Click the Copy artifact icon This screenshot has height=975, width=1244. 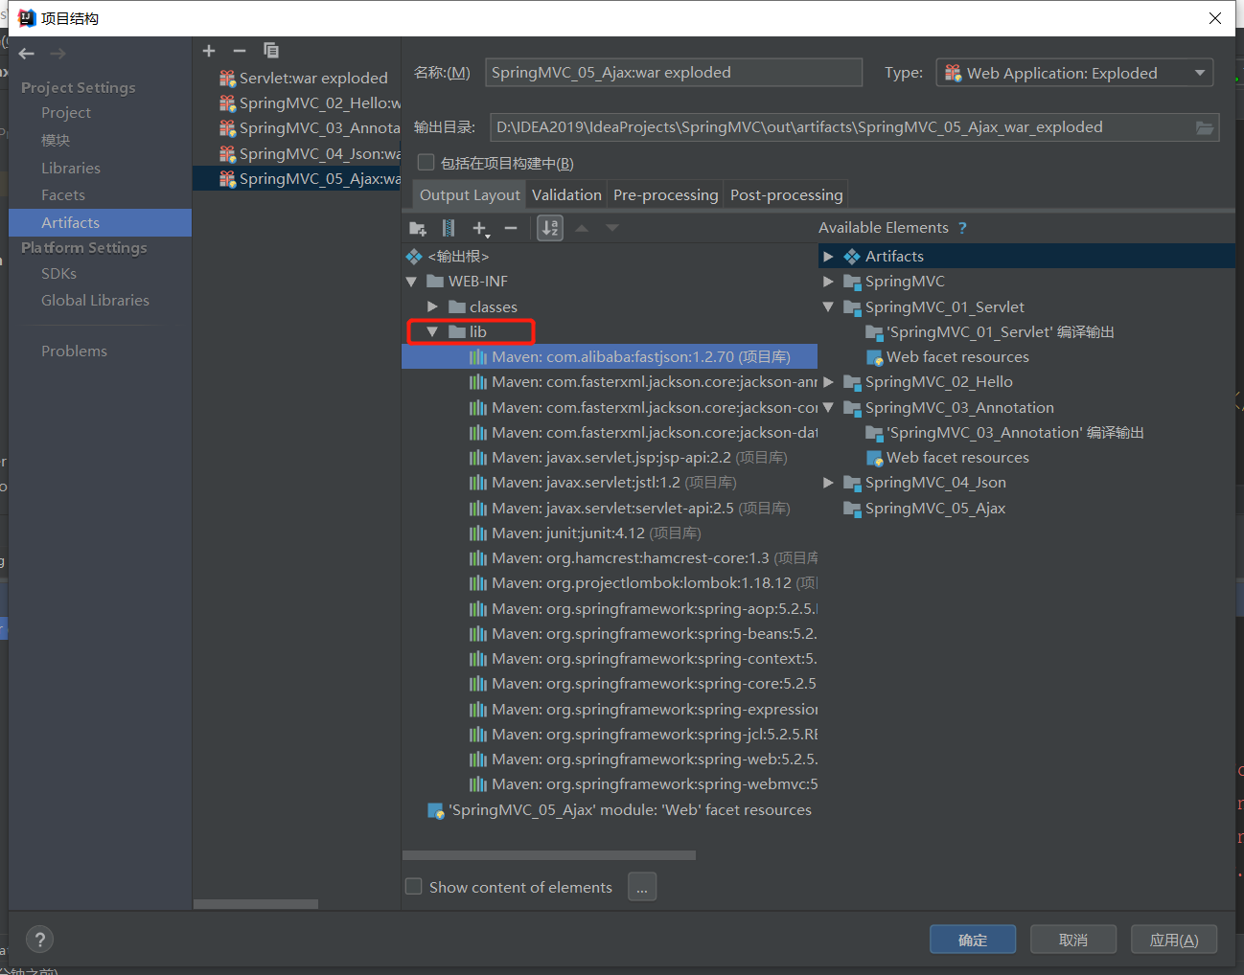pos(271,51)
